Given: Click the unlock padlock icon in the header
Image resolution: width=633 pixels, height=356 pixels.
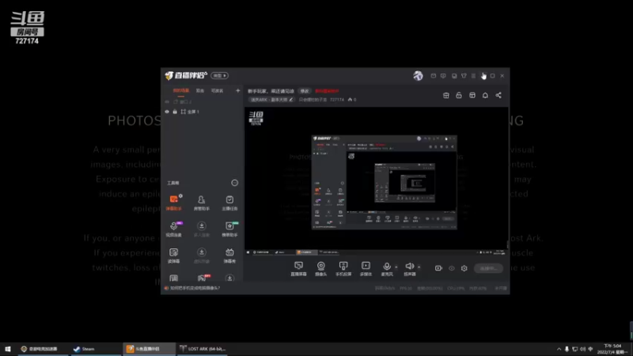Looking at the screenshot, I should pos(459,95).
